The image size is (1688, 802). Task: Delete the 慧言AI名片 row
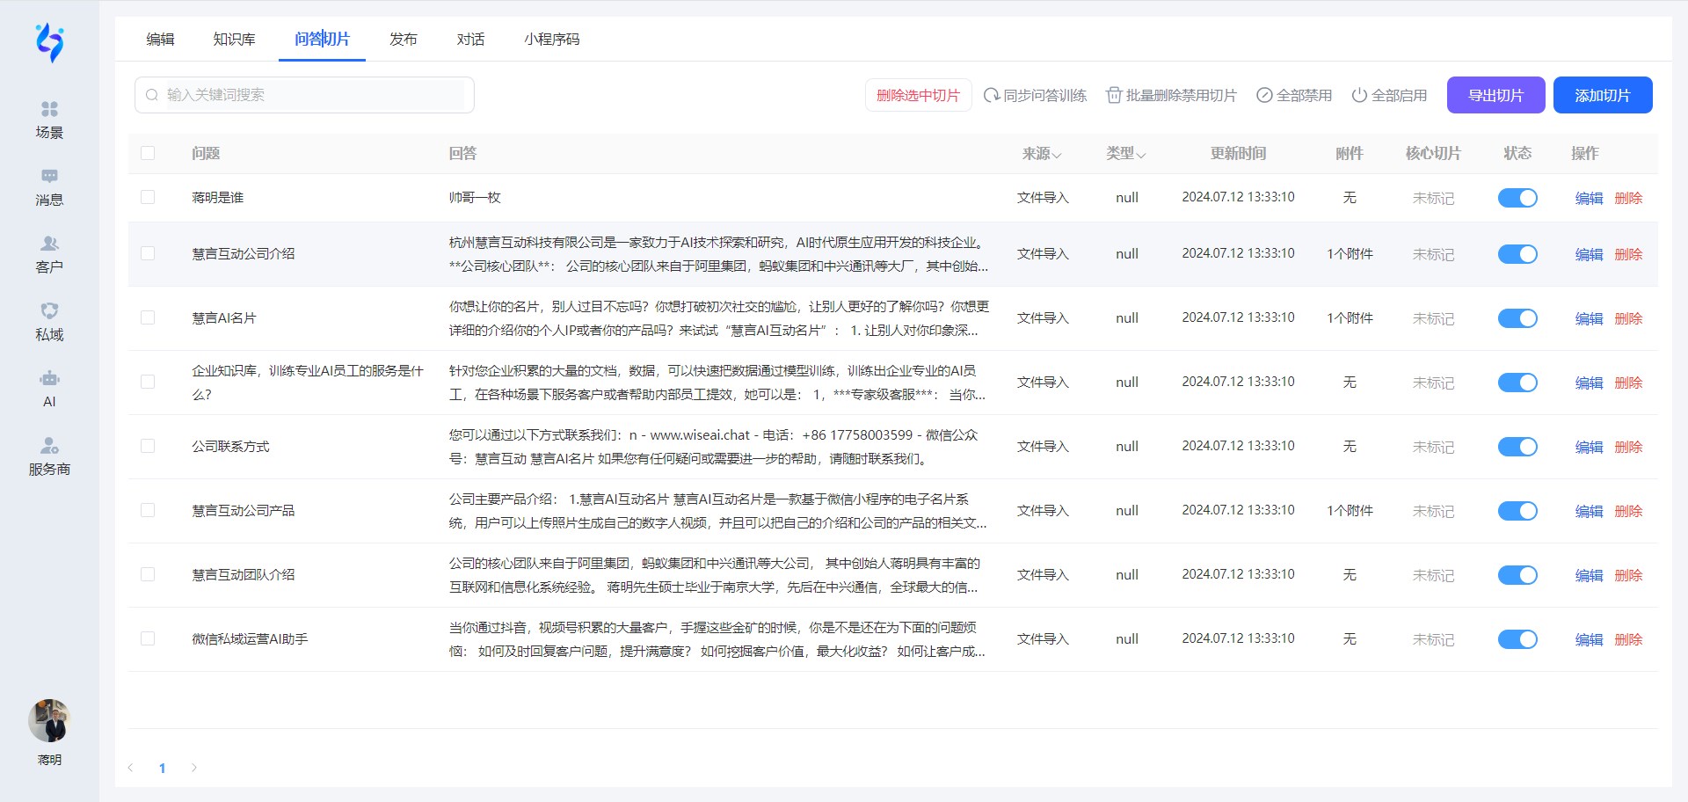tap(1628, 318)
